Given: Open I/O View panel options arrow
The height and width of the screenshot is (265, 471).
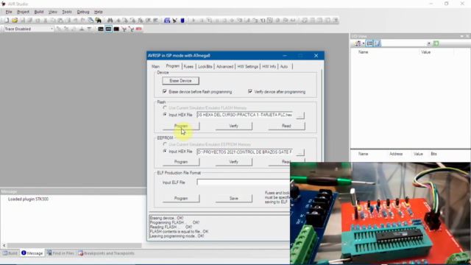Looking at the screenshot, I should click(461, 36).
